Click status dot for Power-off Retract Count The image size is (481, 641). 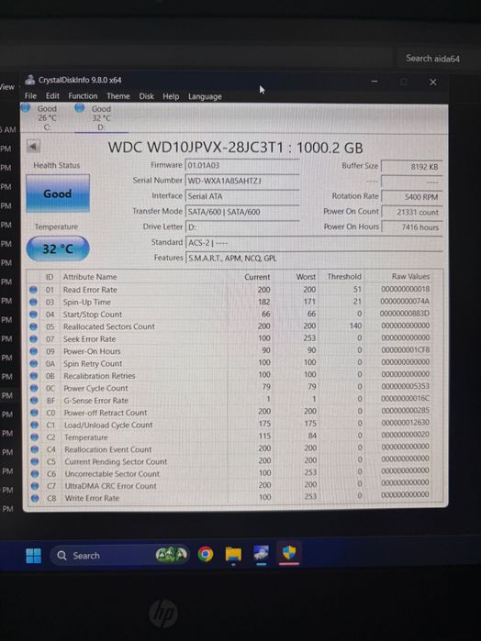pyautogui.click(x=34, y=413)
